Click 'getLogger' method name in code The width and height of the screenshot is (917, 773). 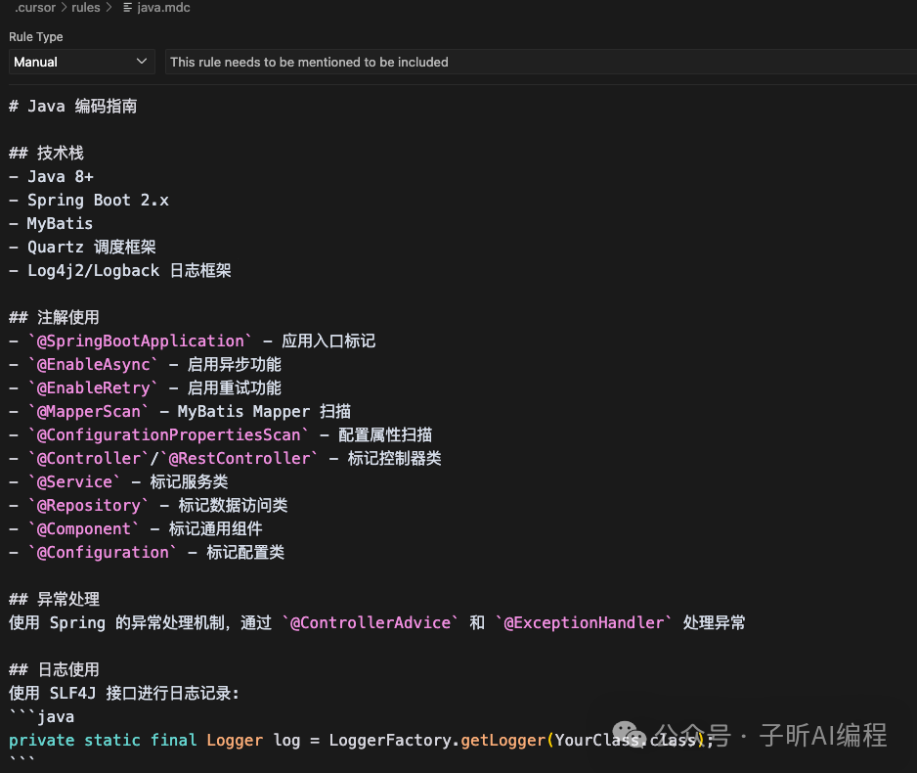(502, 741)
